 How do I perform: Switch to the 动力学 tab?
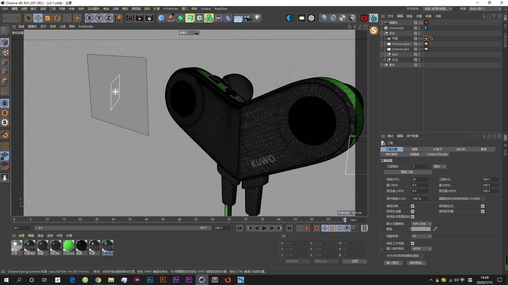pos(460,149)
